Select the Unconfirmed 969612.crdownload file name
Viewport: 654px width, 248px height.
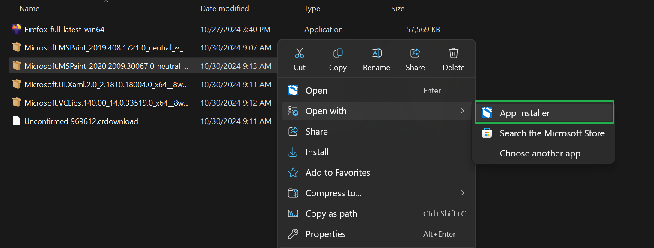point(81,121)
